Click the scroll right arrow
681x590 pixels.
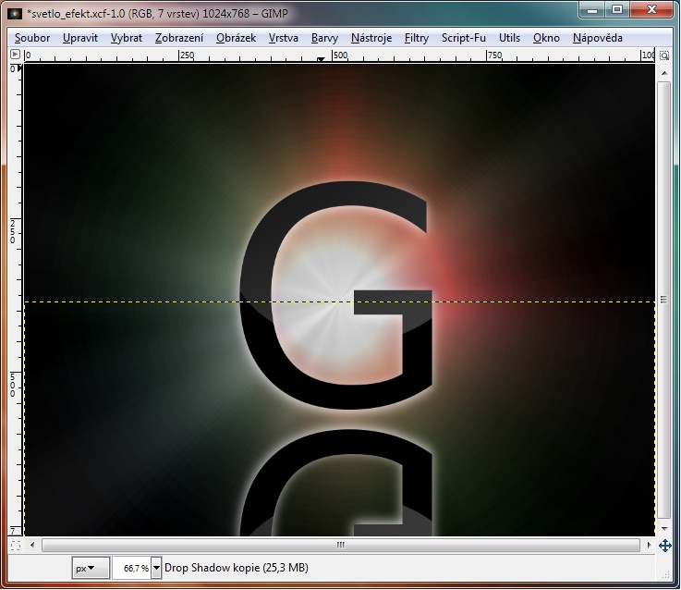click(x=649, y=545)
